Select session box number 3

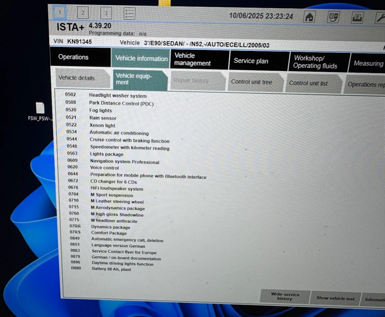(106, 13)
